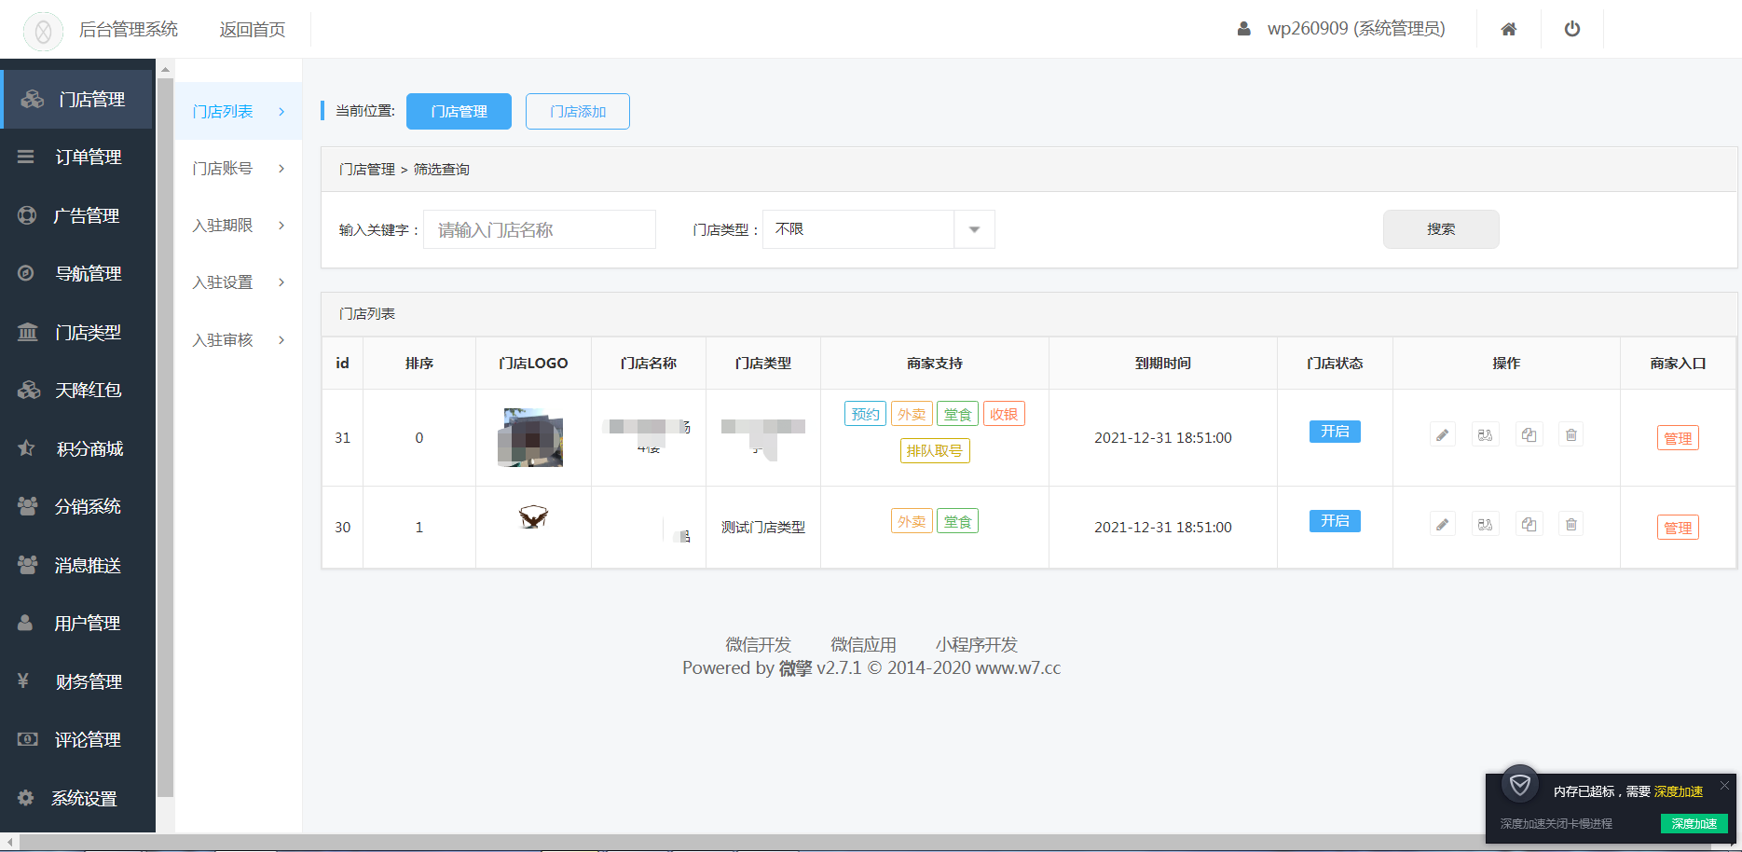Open the 门店类型 不限 dropdown
The height and width of the screenshot is (852, 1742).
pos(973,228)
